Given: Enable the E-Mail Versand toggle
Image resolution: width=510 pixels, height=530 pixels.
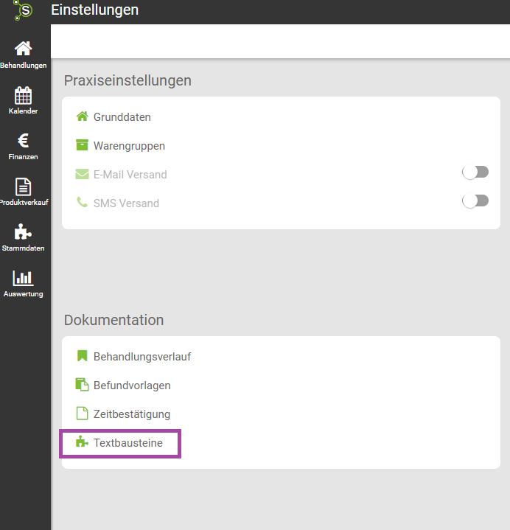Looking at the screenshot, I should 475,172.
